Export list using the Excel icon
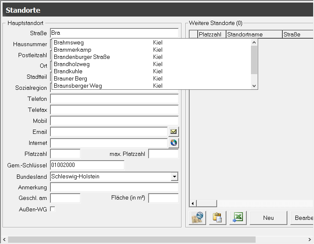 tap(238, 218)
